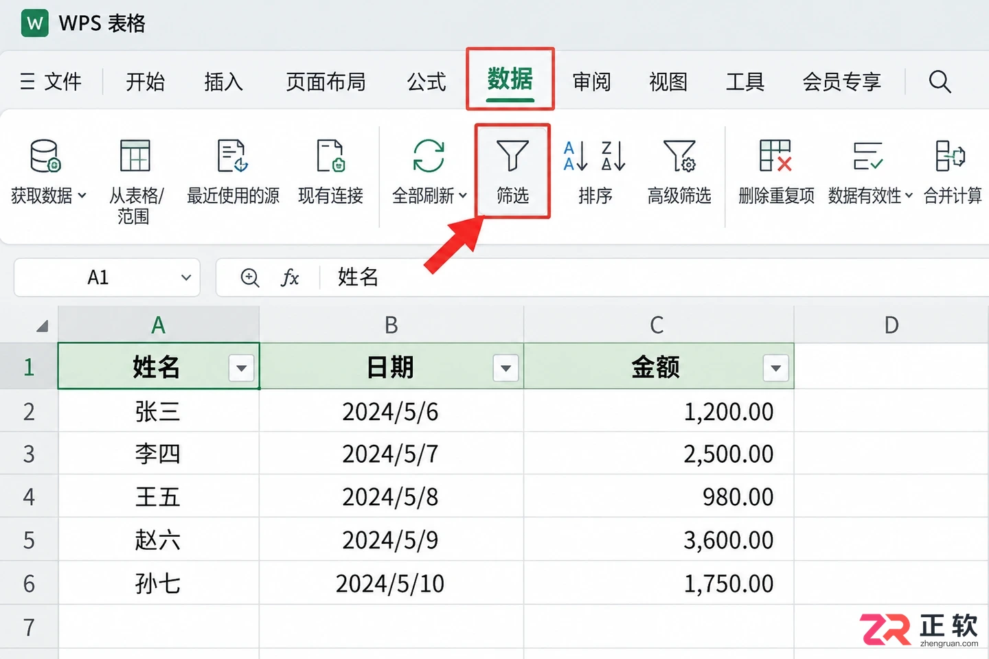Open the 日期 column filter dropdown
989x659 pixels.
[505, 368]
